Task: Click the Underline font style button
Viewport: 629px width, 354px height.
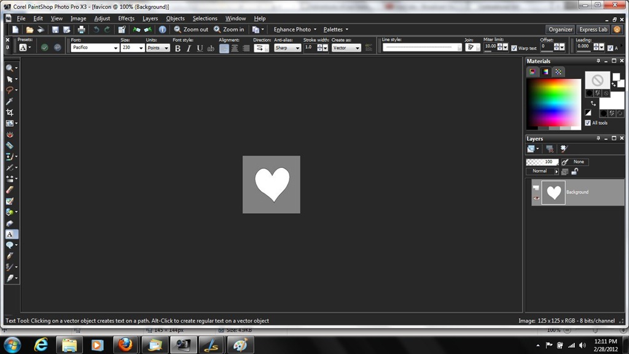Action: point(200,48)
